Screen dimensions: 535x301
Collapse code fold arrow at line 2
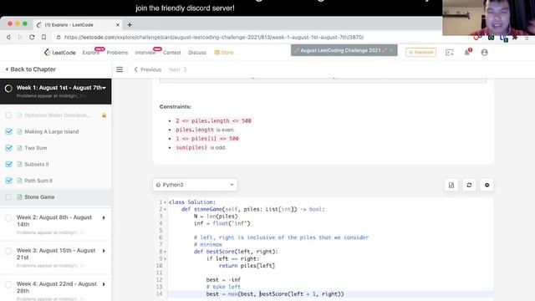[166, 210]
